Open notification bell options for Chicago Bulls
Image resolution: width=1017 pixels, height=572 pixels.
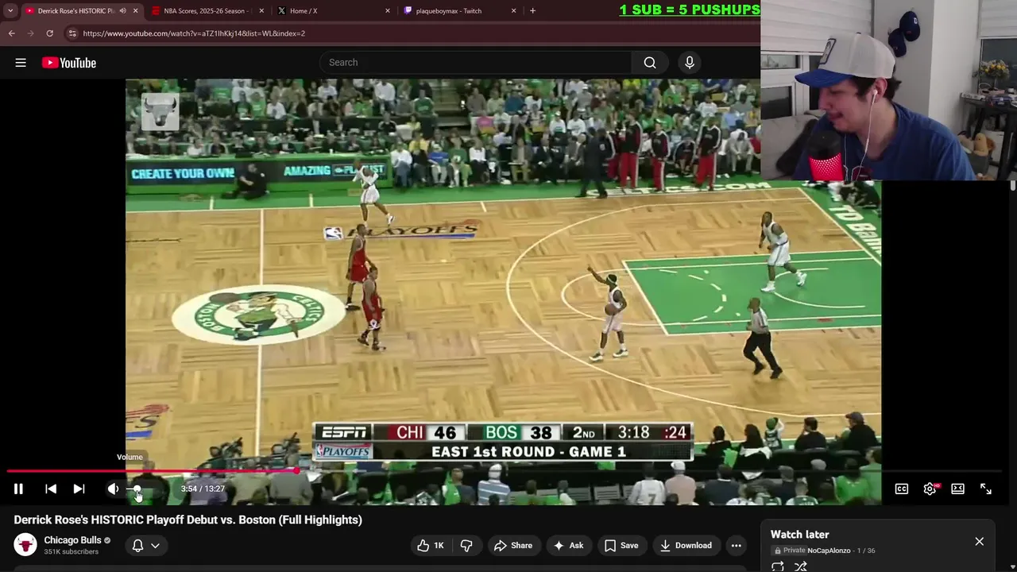pos(137,545)
